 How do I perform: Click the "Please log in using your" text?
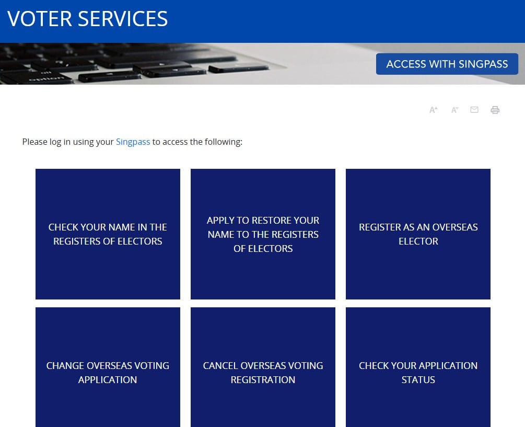68,142
